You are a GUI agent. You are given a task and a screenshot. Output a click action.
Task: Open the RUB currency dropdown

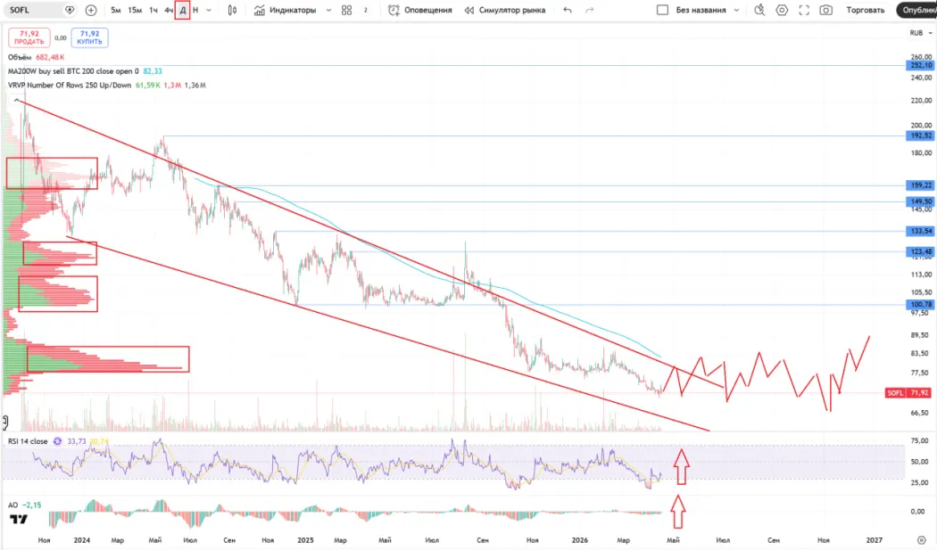click(x=918, y=33)
